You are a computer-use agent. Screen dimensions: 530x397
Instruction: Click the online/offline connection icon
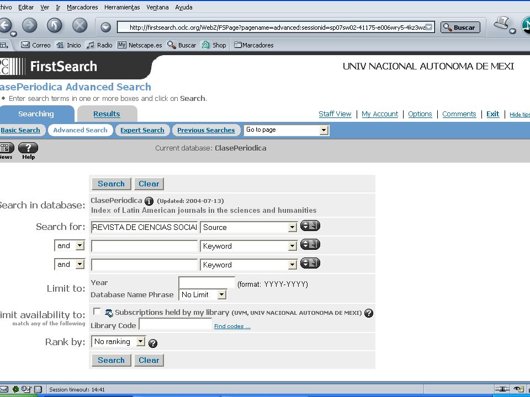tap(502, 389)
